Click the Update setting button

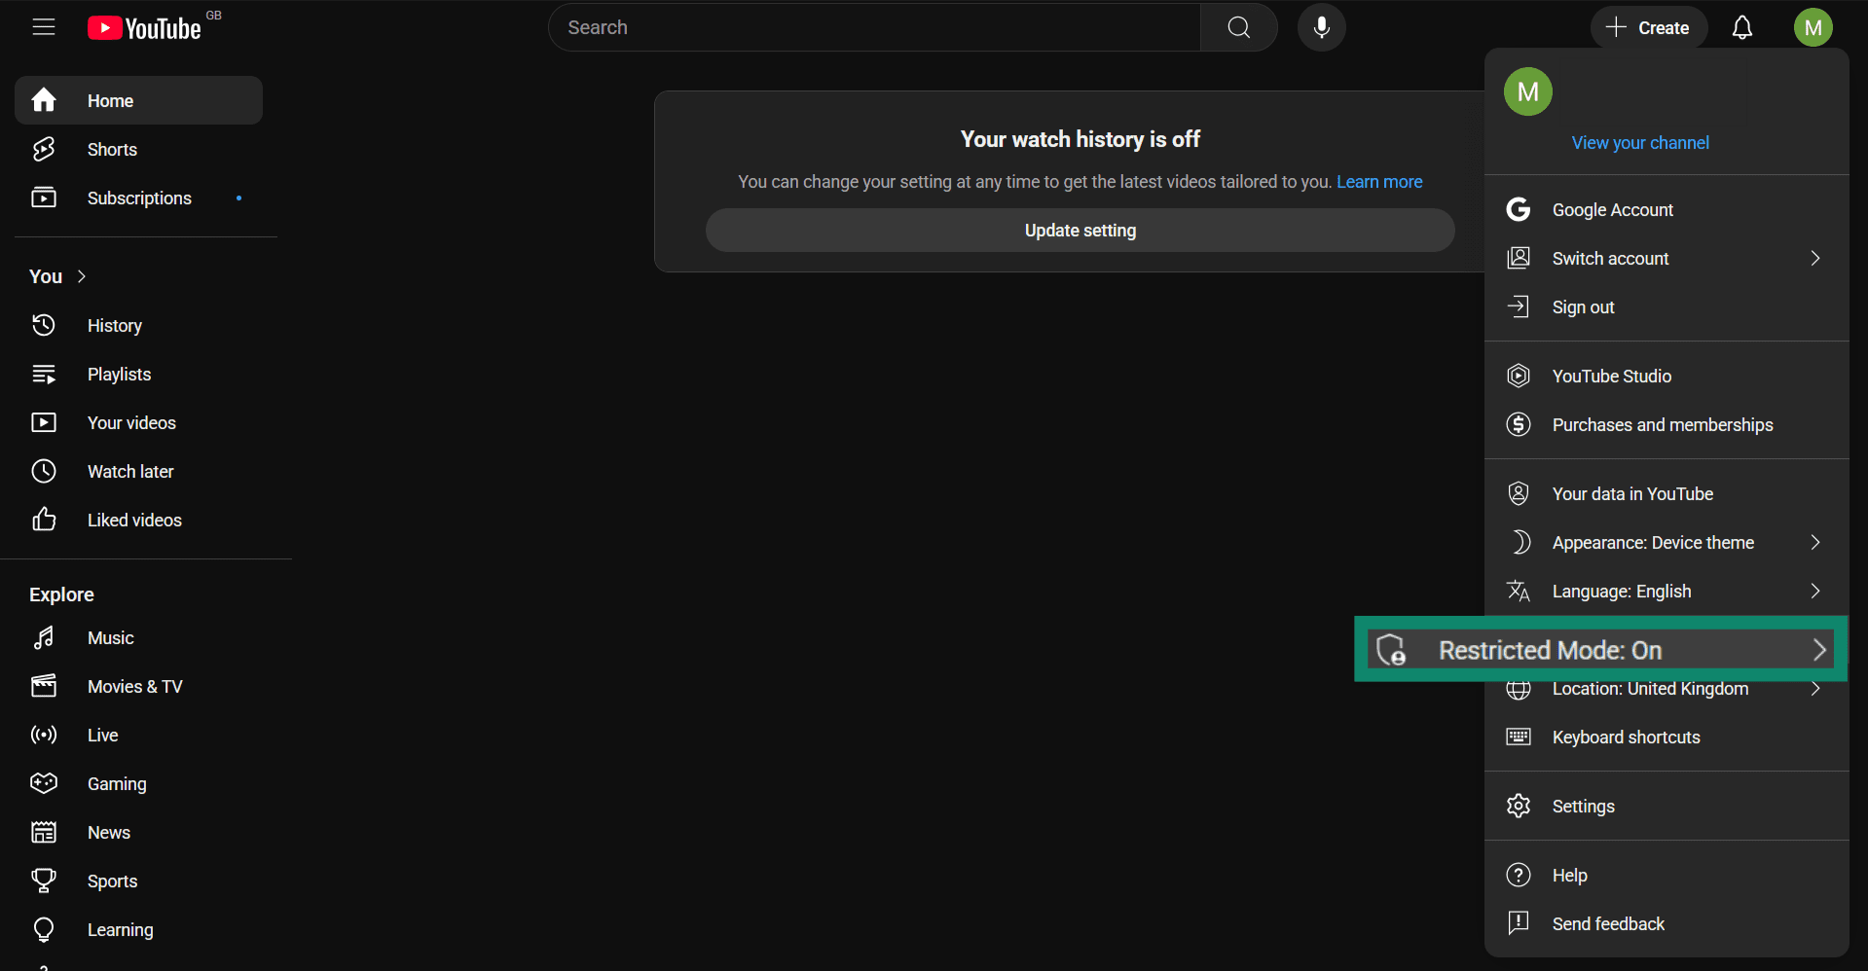(1080, 230)
